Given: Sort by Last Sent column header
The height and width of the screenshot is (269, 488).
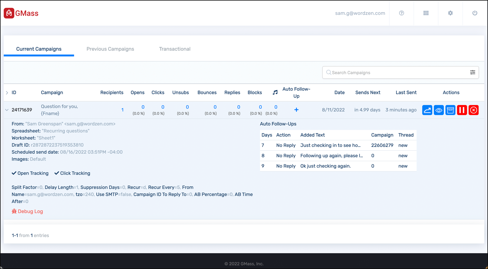Looking at the screenshot, I should [406, 93].
